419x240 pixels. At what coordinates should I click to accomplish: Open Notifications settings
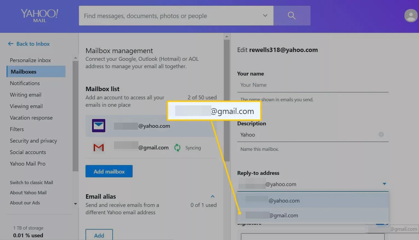[25, 83]
